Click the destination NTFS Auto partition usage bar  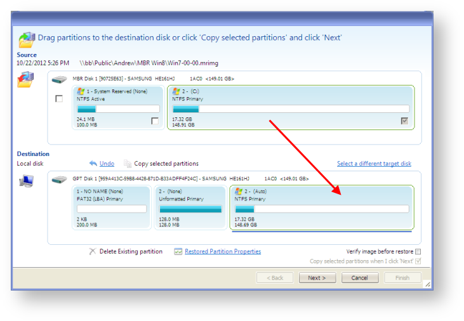322,209
